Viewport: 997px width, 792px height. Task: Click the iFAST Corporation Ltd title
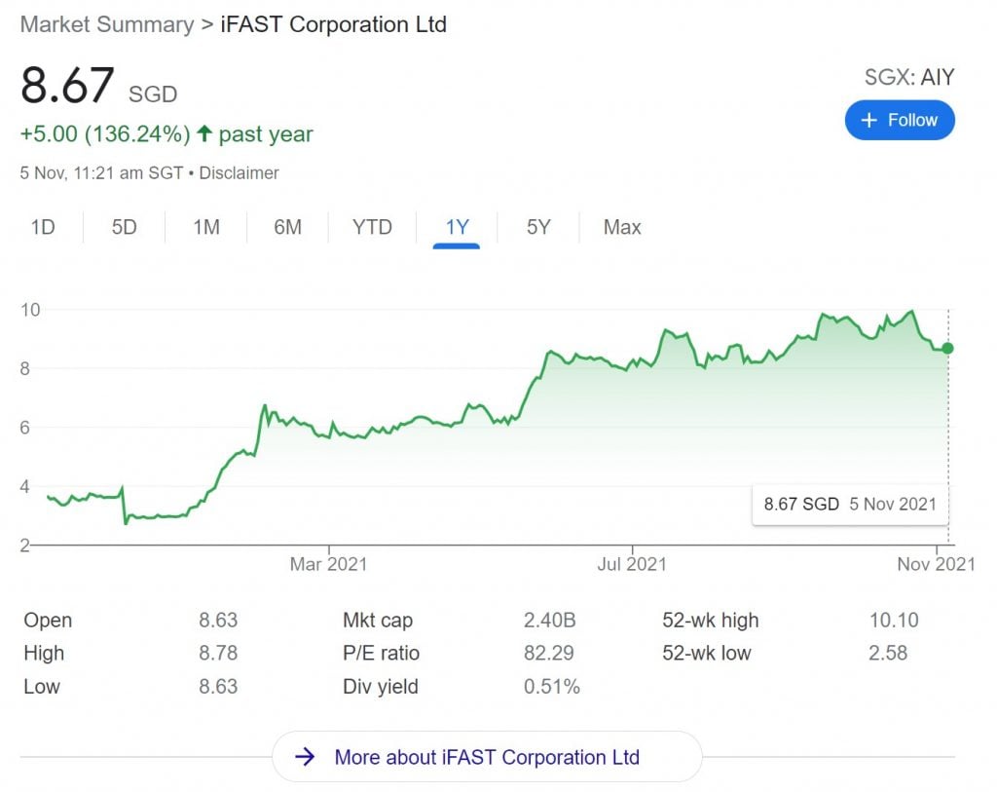[x=334, y=24]
